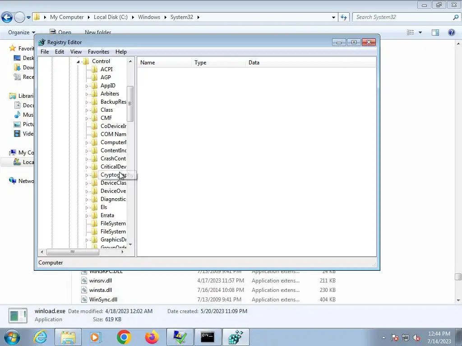Select the ComputerName key
Viewport: 462px width, 346px height.
coord(113,142)
